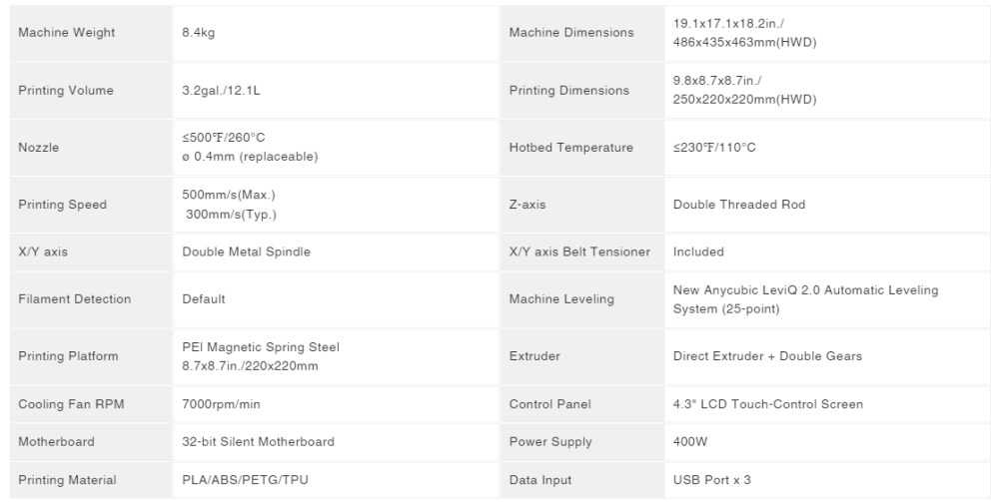Click the 4.3" LCD Touch-Control Screen value
Screen dimensions: 999x502
767,404
